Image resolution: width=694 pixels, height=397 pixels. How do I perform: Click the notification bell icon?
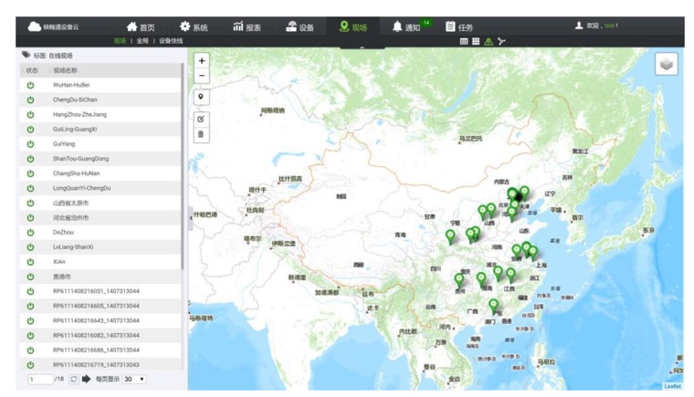(x=397, y=27)
